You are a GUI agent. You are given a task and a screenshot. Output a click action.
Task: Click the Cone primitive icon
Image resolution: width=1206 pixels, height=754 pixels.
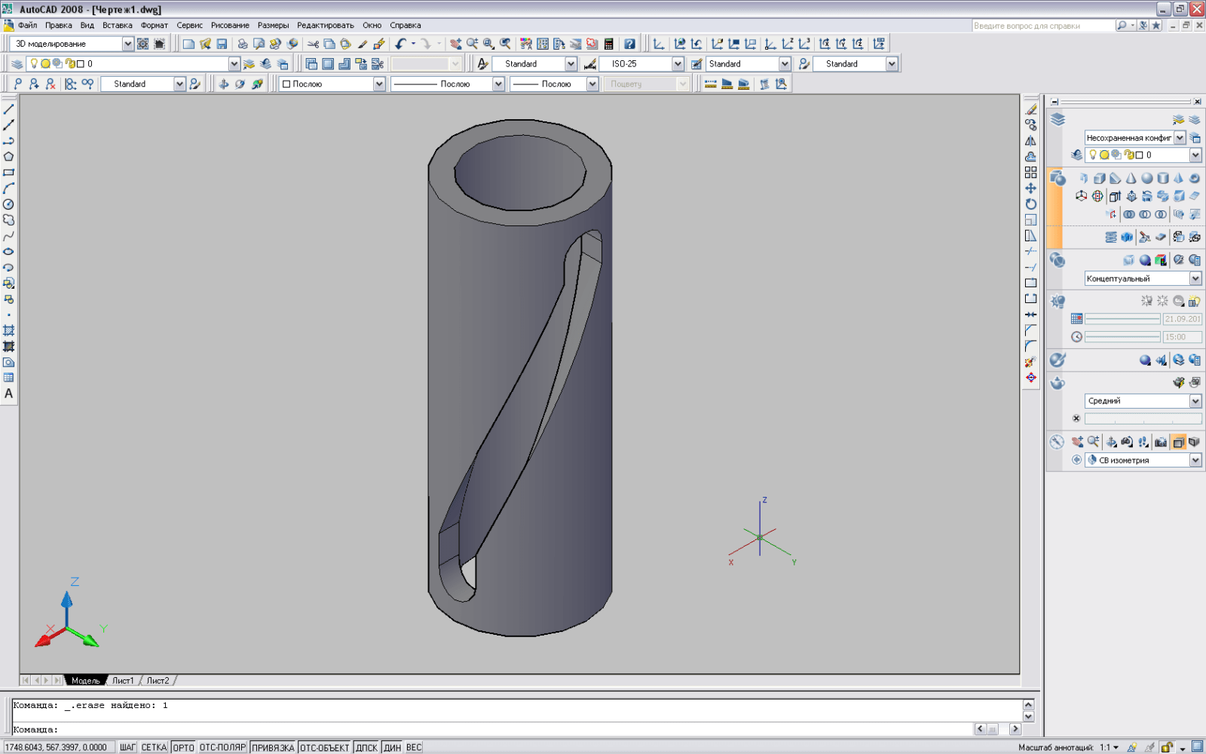click(1131, 179)
